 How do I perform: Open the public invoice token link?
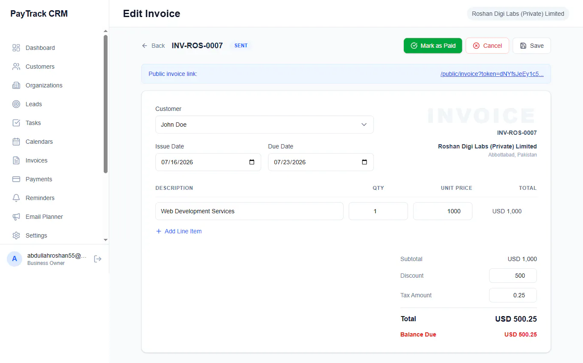tap(492, 74)
